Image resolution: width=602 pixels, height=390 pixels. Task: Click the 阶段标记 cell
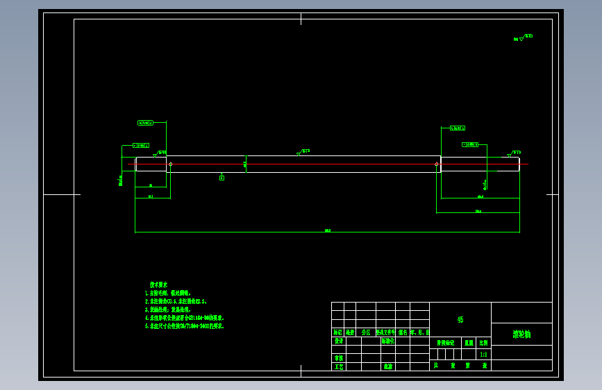pos(445,343)
